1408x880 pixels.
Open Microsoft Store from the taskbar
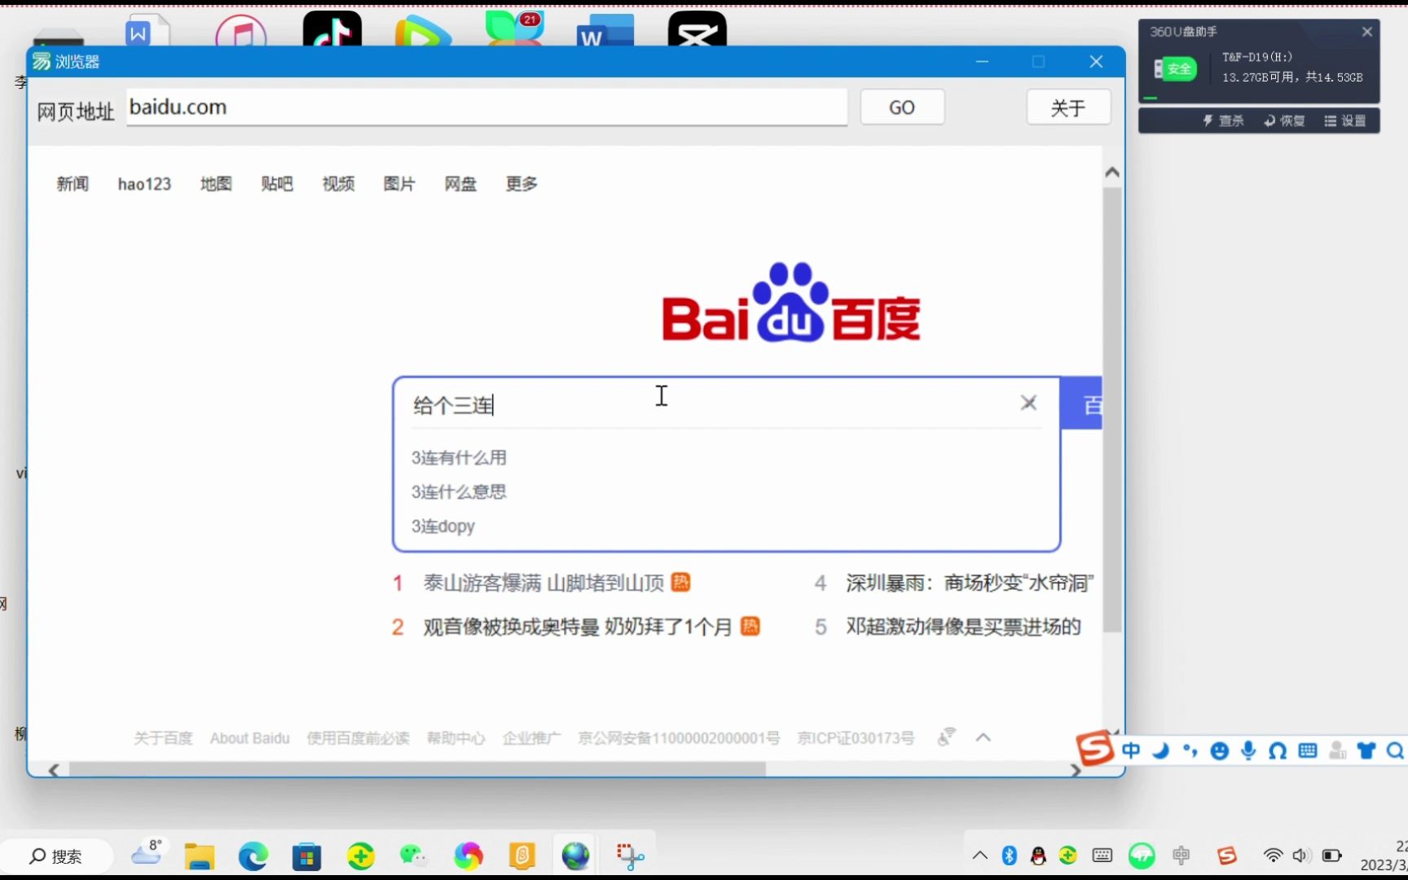click(306, 856)
